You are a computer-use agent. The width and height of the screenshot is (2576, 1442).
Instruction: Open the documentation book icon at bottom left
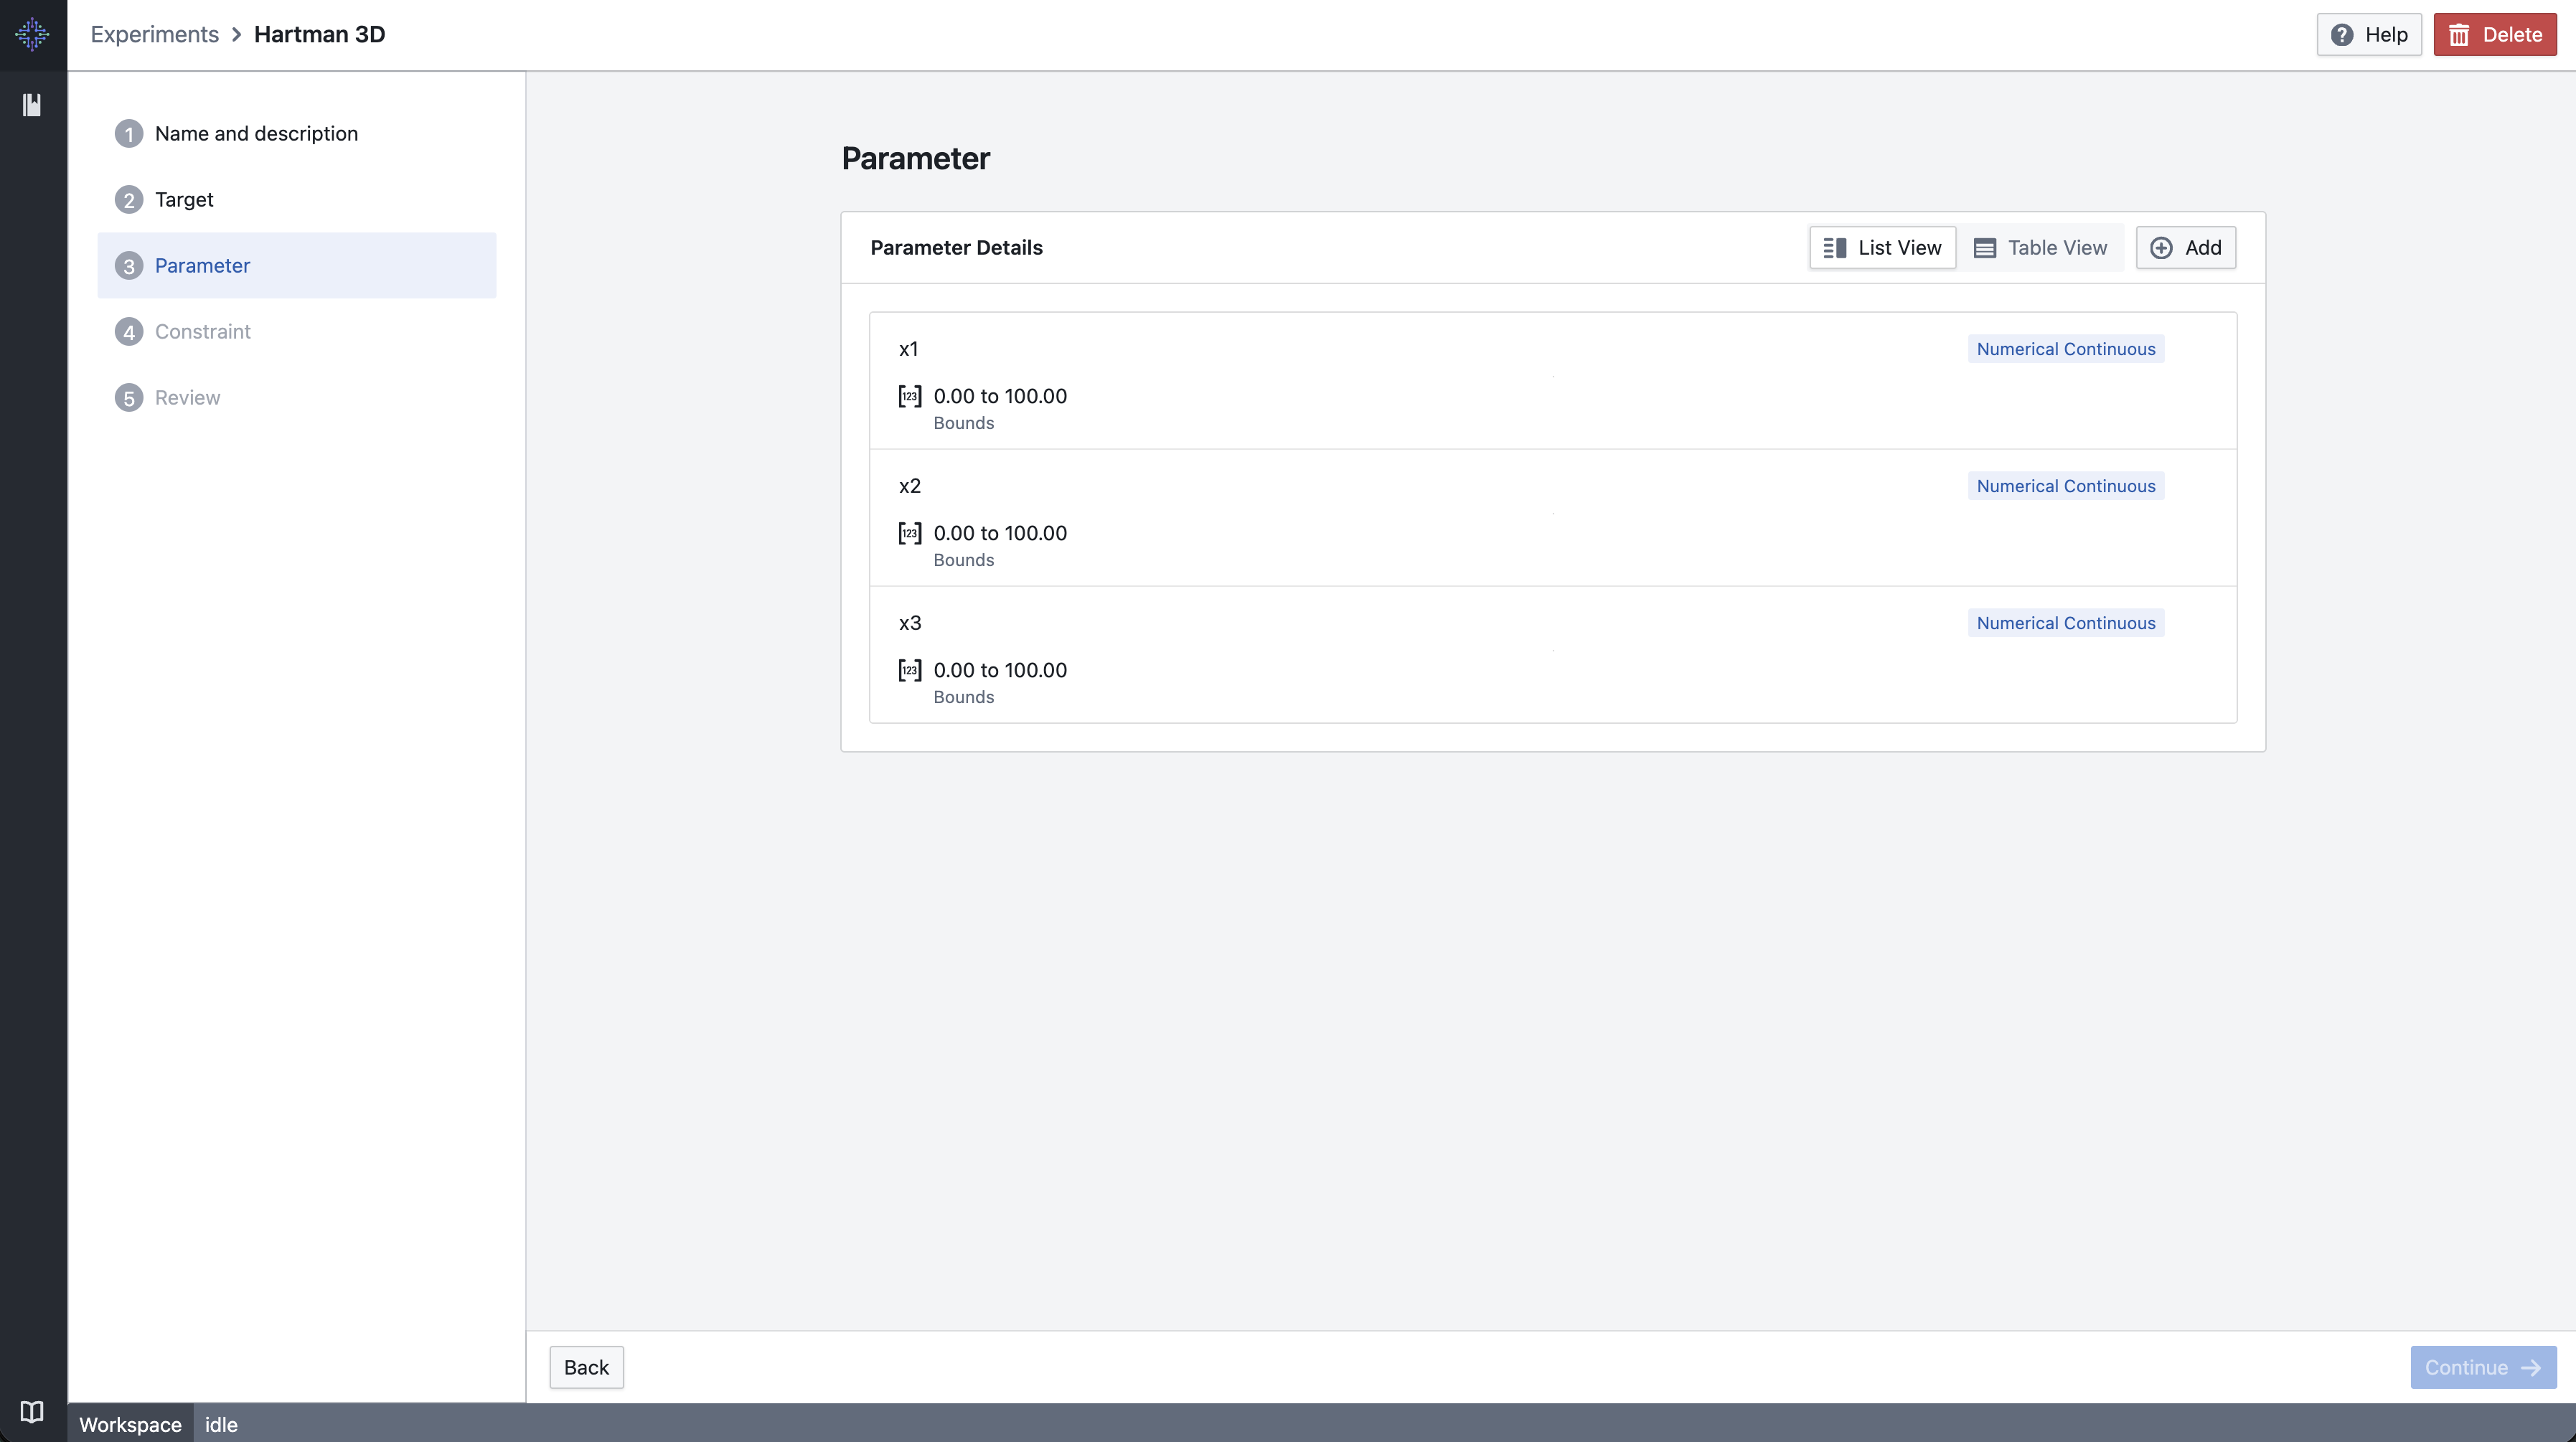(x=32, y=1411)
